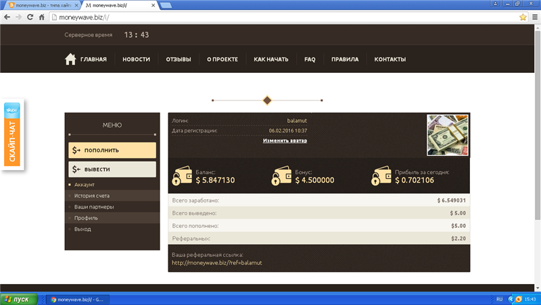Open Ваши партнеры in the sidebar menu
541x305 pixels.
pos(94,206)
